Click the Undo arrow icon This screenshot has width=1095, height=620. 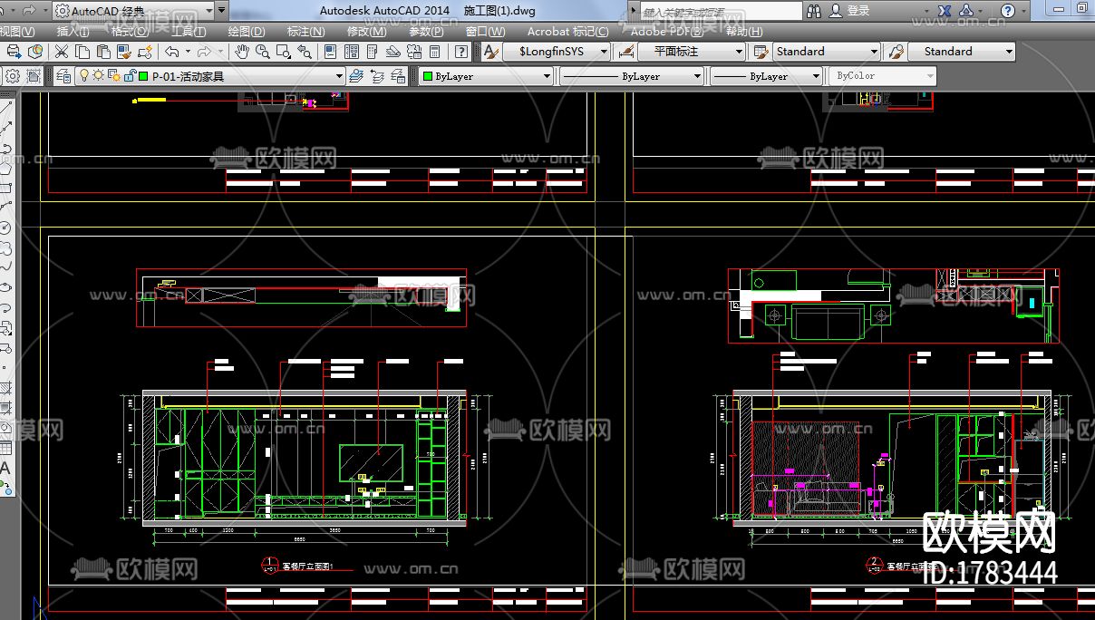pyautogui.click(x=171, y=52)
